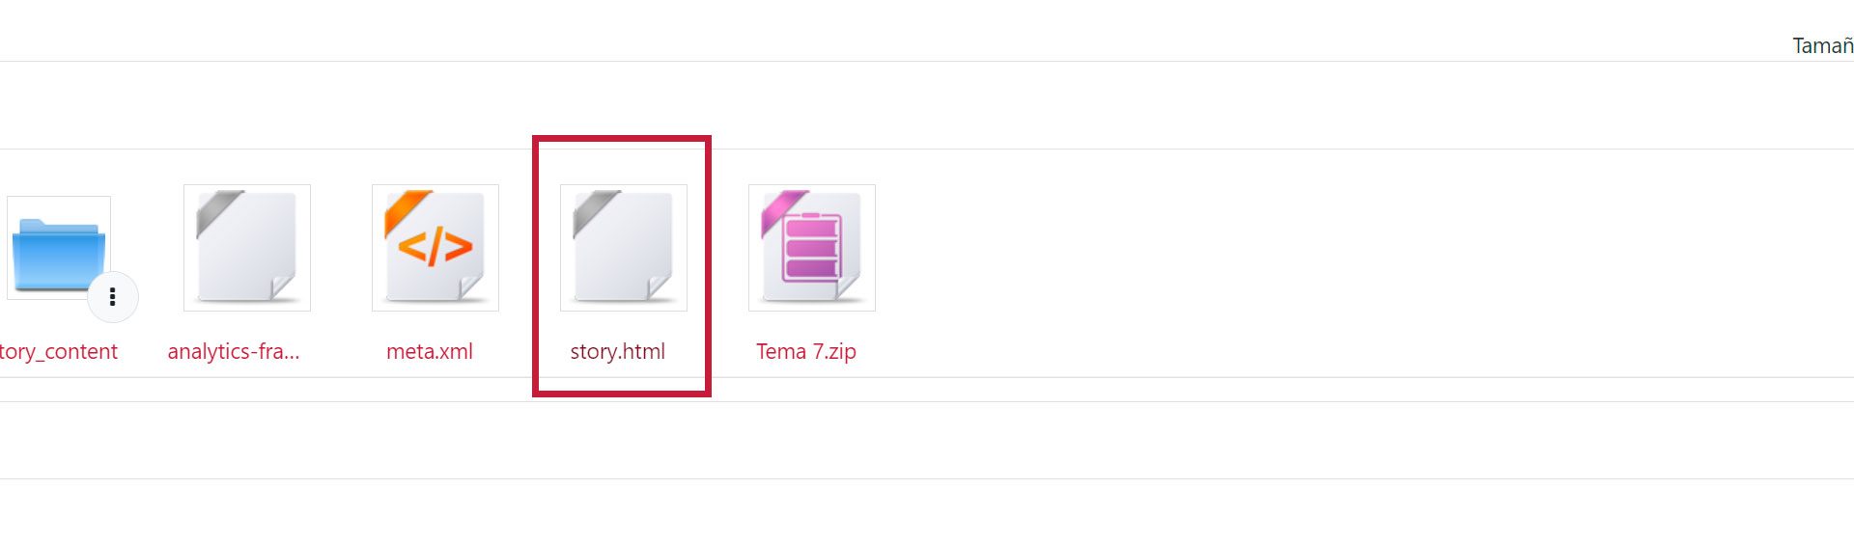Click the pink stacked-archive symbol on Tema 7.zip
Image resolution: width=1854 pixels, height=544 pixels.
(x=811, y=247)
